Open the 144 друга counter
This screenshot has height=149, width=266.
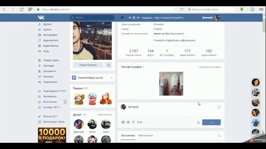coord(150,53)
